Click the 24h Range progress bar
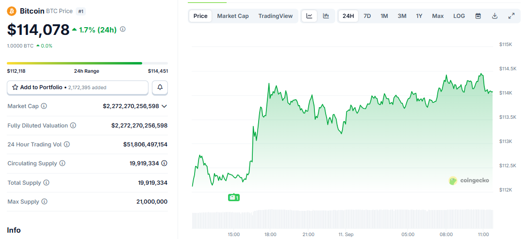The height and width of the screenshot is (239, 526). (x=87, y=63)
